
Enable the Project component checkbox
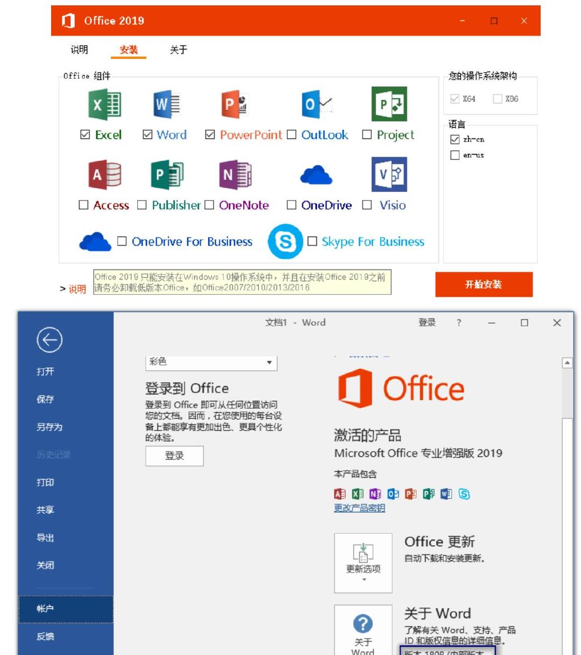pyautogui.click(x=367, y=135)
